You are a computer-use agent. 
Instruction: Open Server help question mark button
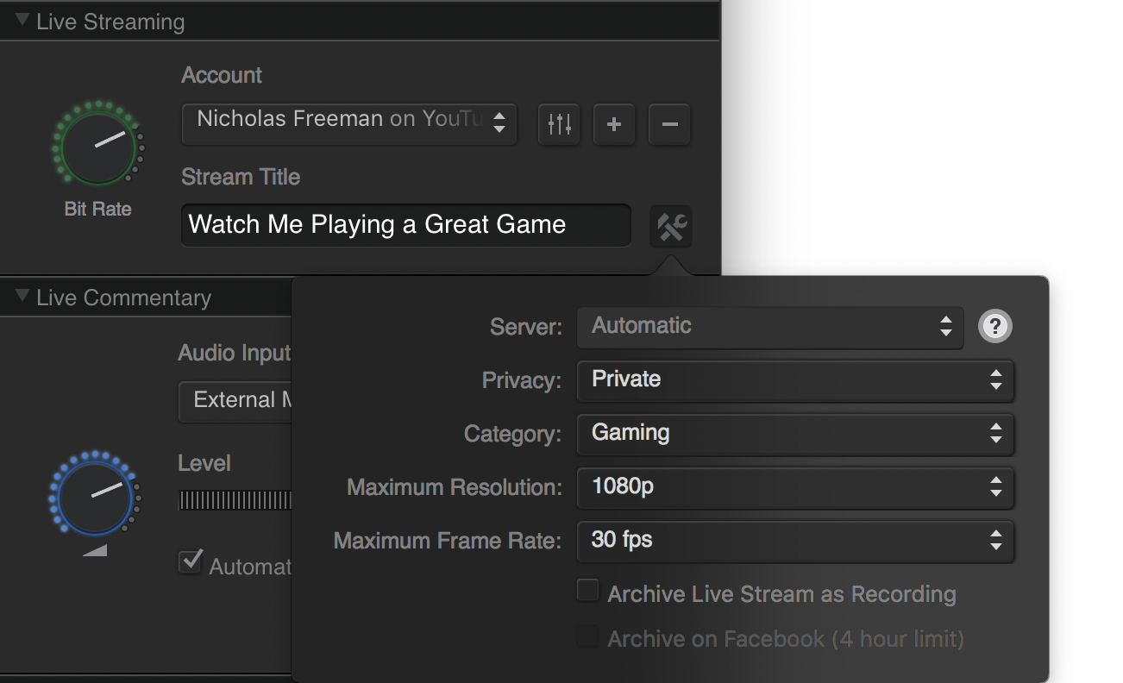995,326
